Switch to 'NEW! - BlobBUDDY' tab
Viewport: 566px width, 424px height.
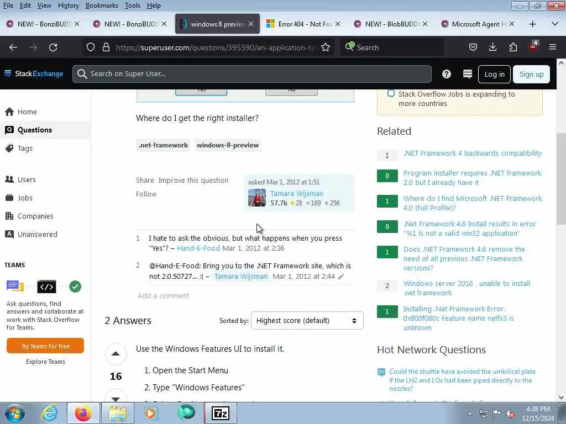[x=391, y=24]
